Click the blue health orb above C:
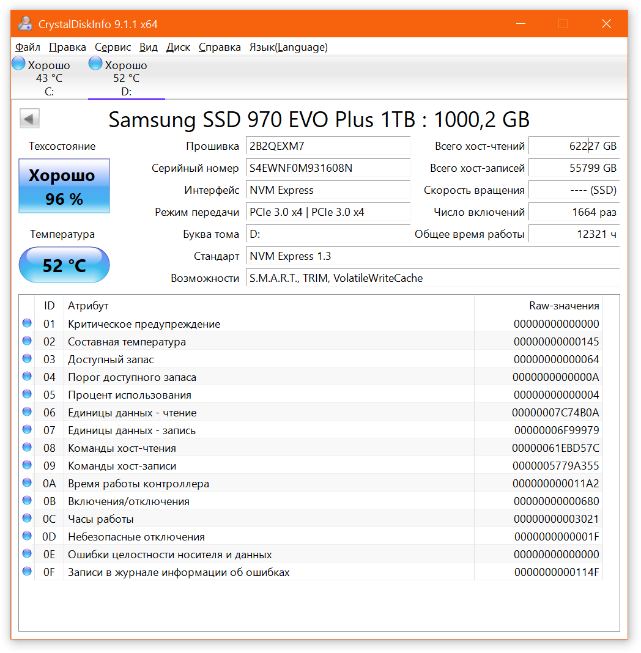The width and height of the screenshot is (641, 653). tap(18, 63)
